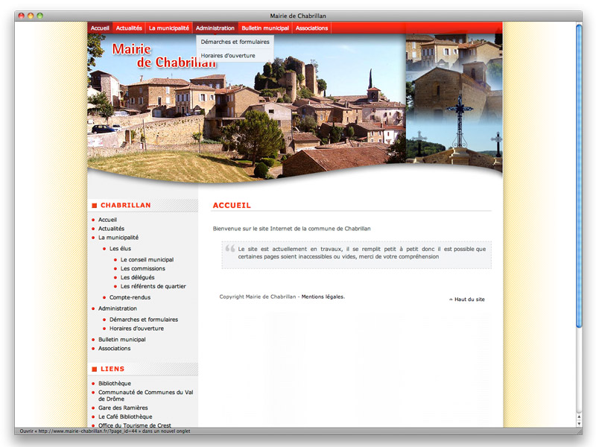Open Les référents de quartier sidebar link
Viewport: 596px width, 447px height.
(153, 286)
